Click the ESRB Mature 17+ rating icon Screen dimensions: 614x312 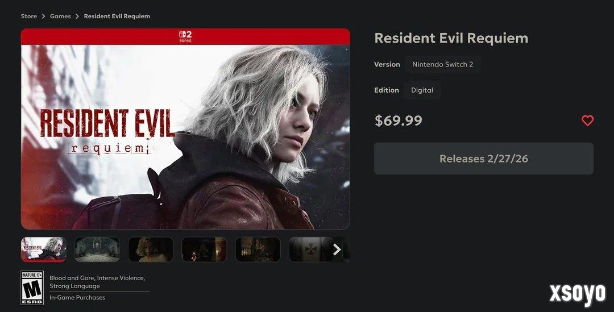click(x=32, y=288)
